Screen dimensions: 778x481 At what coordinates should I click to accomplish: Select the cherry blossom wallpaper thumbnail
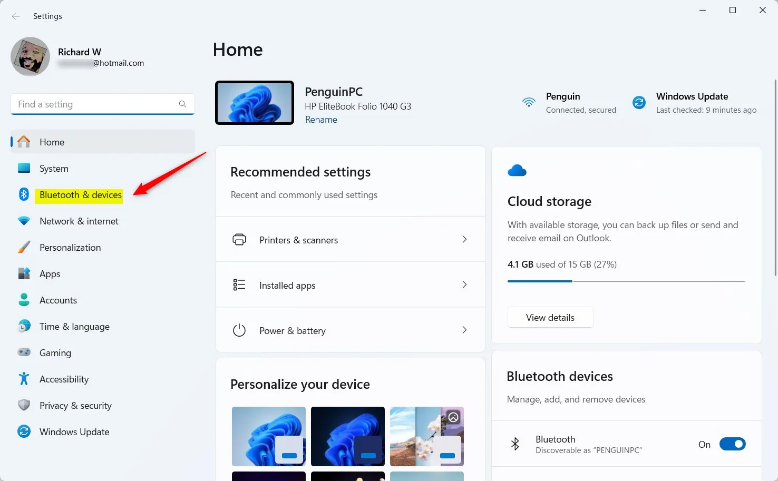426,436
